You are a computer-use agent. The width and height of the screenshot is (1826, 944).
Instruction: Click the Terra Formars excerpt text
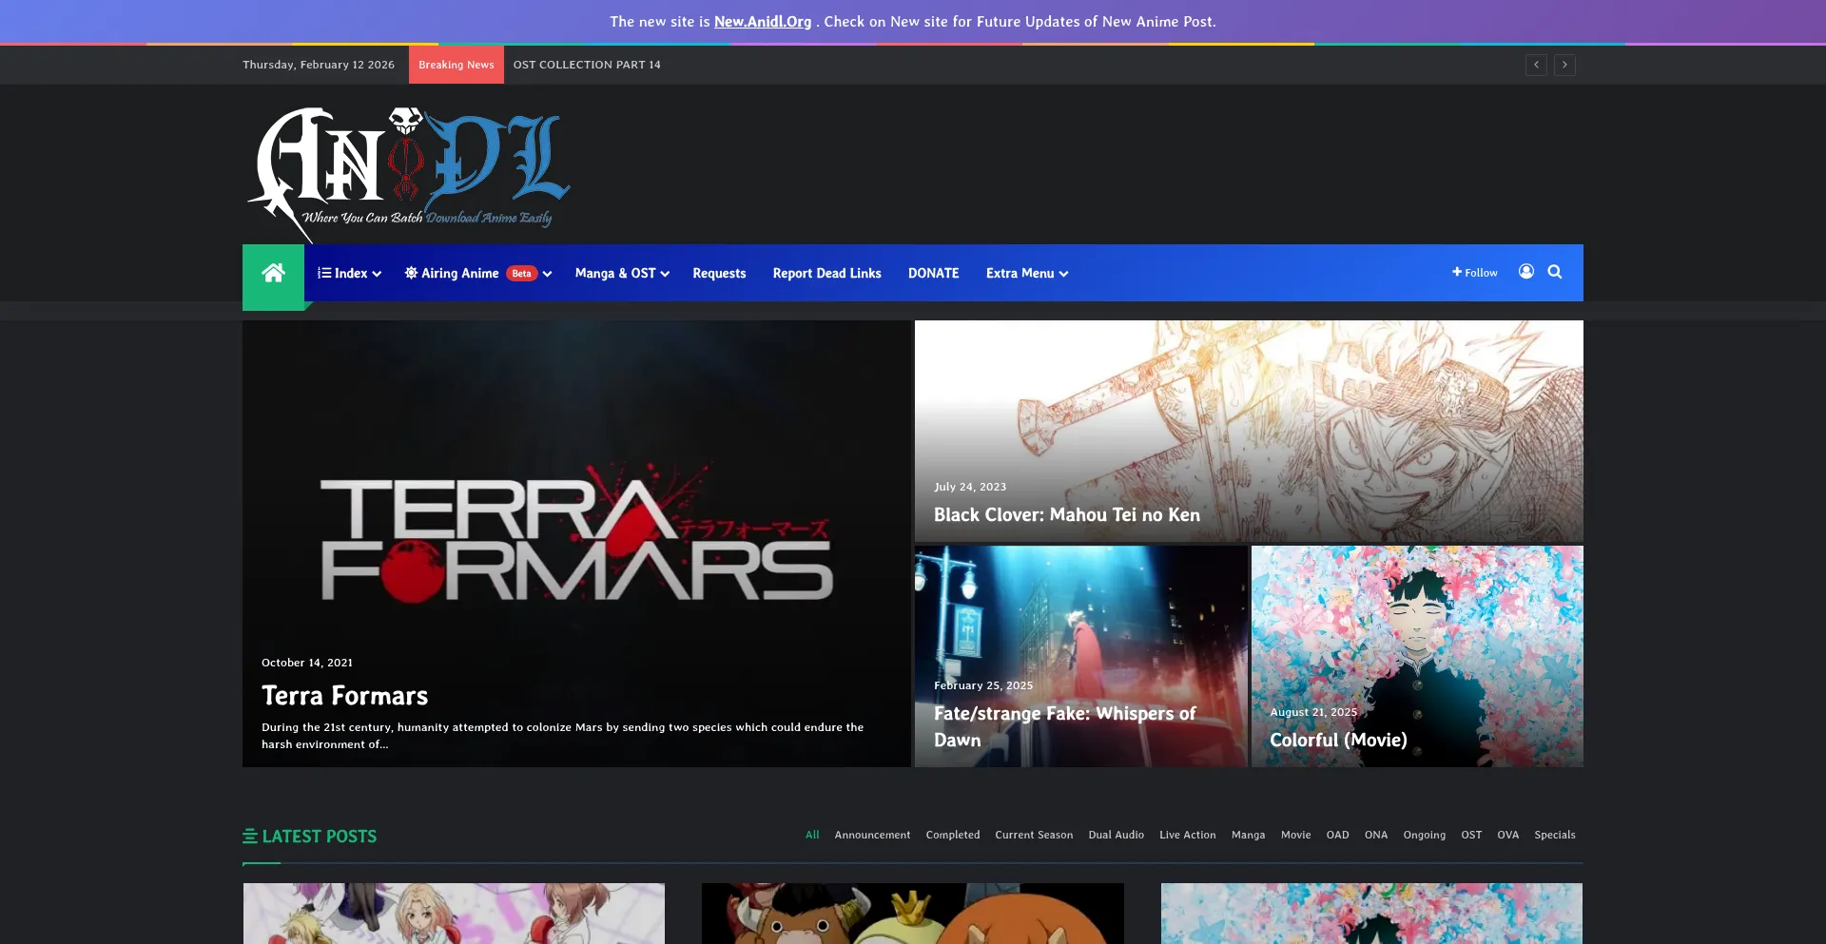tap(562, 736)
